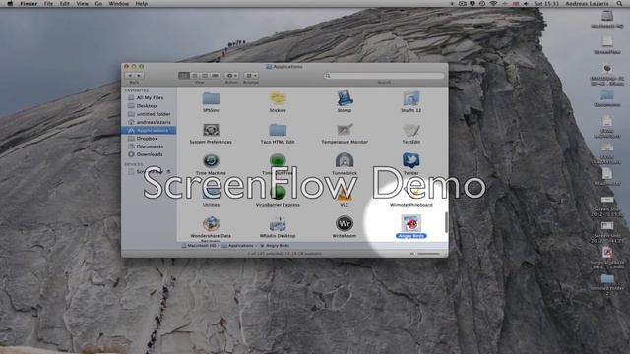Switch Finder to Cover Flow view

(216, 76)
